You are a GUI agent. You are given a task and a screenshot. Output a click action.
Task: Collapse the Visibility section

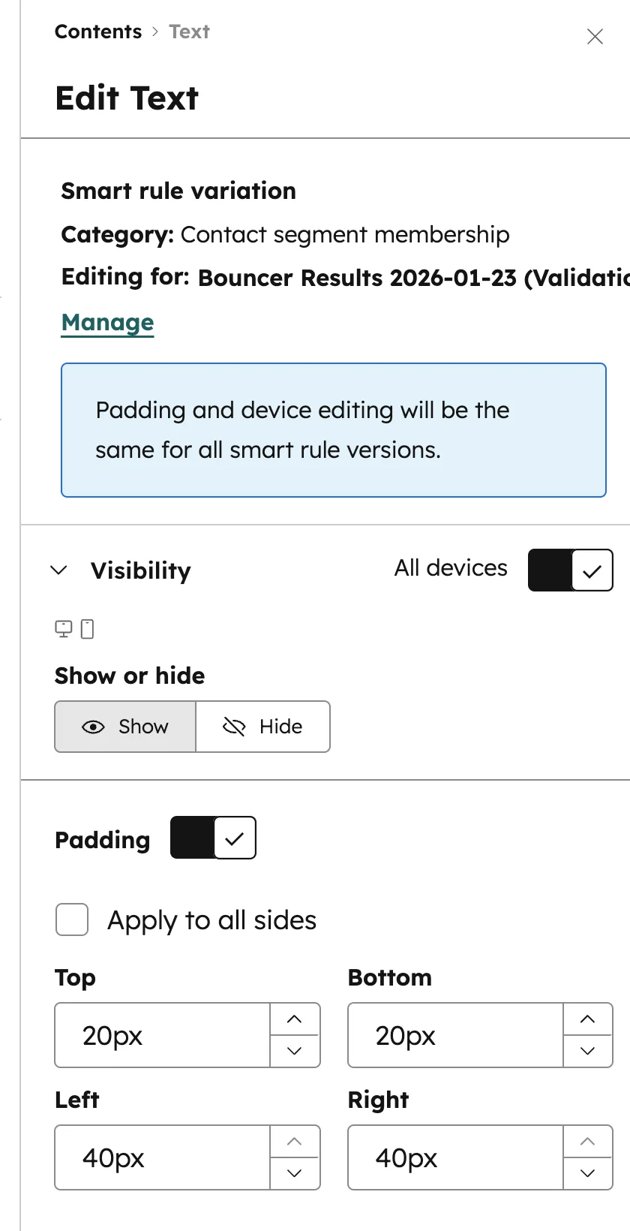pos(58,570)
